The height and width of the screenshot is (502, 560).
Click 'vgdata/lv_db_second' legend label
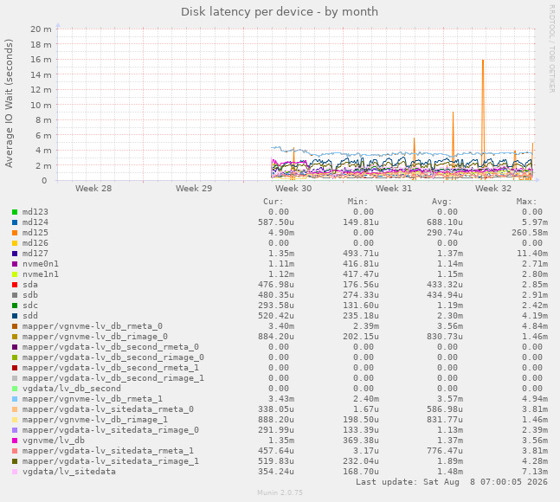(x=72, y=389)
